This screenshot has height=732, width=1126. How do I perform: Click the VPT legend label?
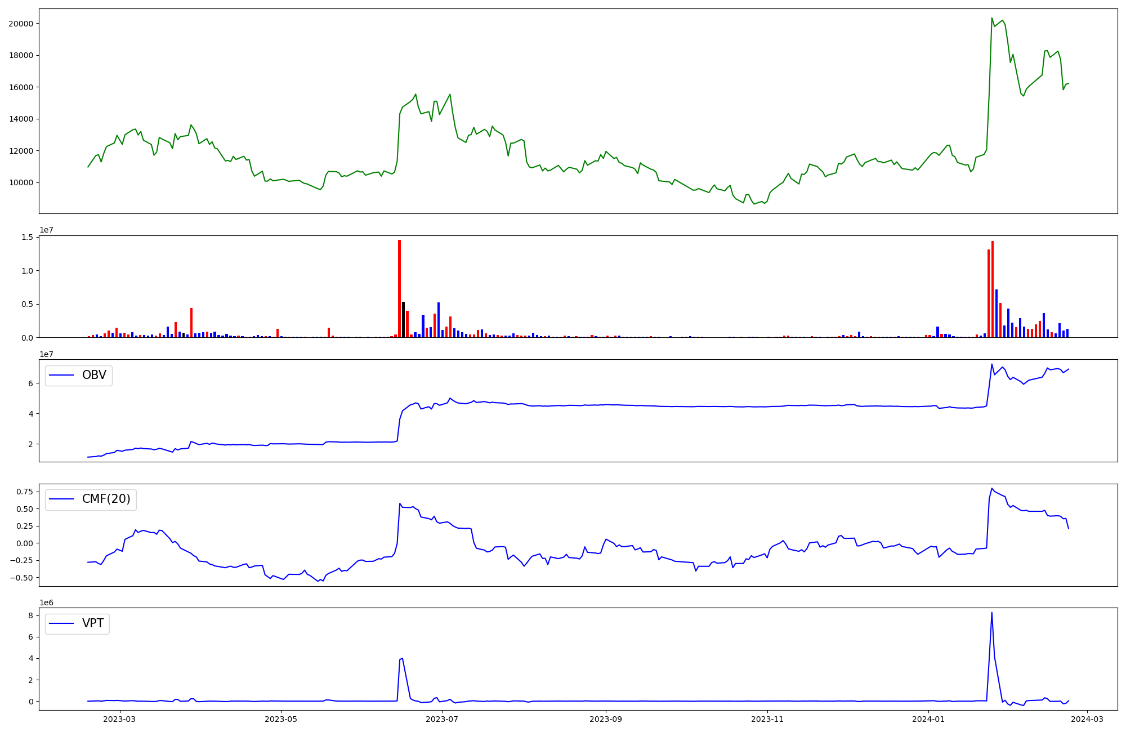click(93, 624)
